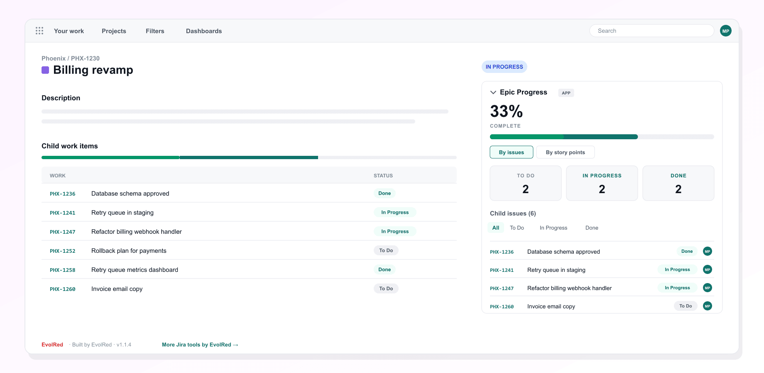Open PHX-1252 issue key link

click(63, 251)
